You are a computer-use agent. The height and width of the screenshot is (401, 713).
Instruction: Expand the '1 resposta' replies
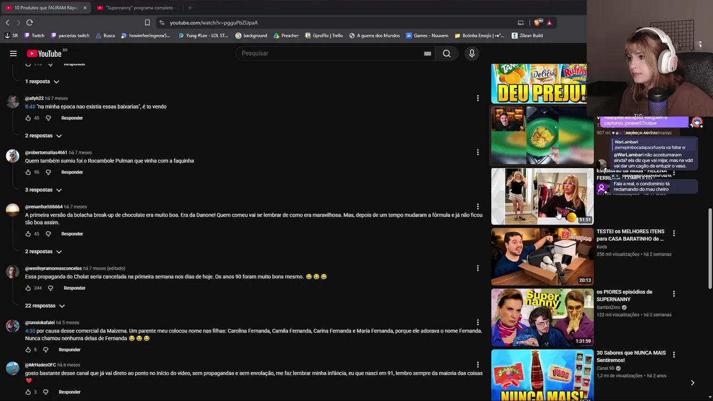[x=42, y=81]
